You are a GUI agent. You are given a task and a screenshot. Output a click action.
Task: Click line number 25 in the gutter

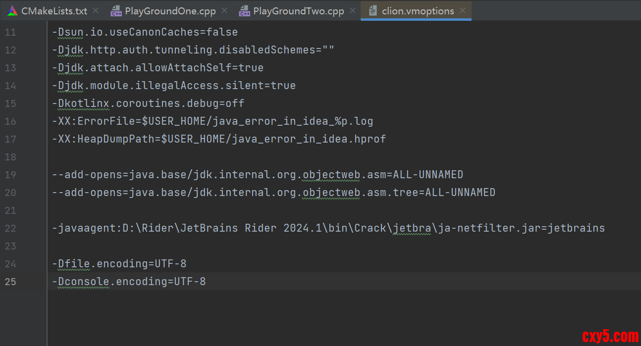click(x=10, y=282)
